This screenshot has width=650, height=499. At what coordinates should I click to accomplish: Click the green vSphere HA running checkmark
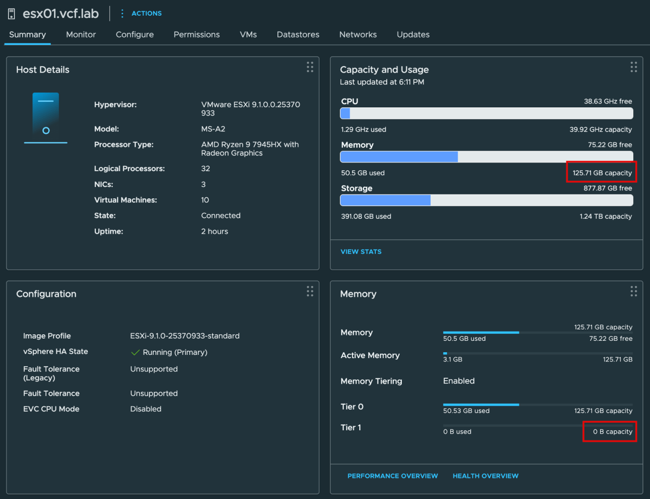[135, 352]
